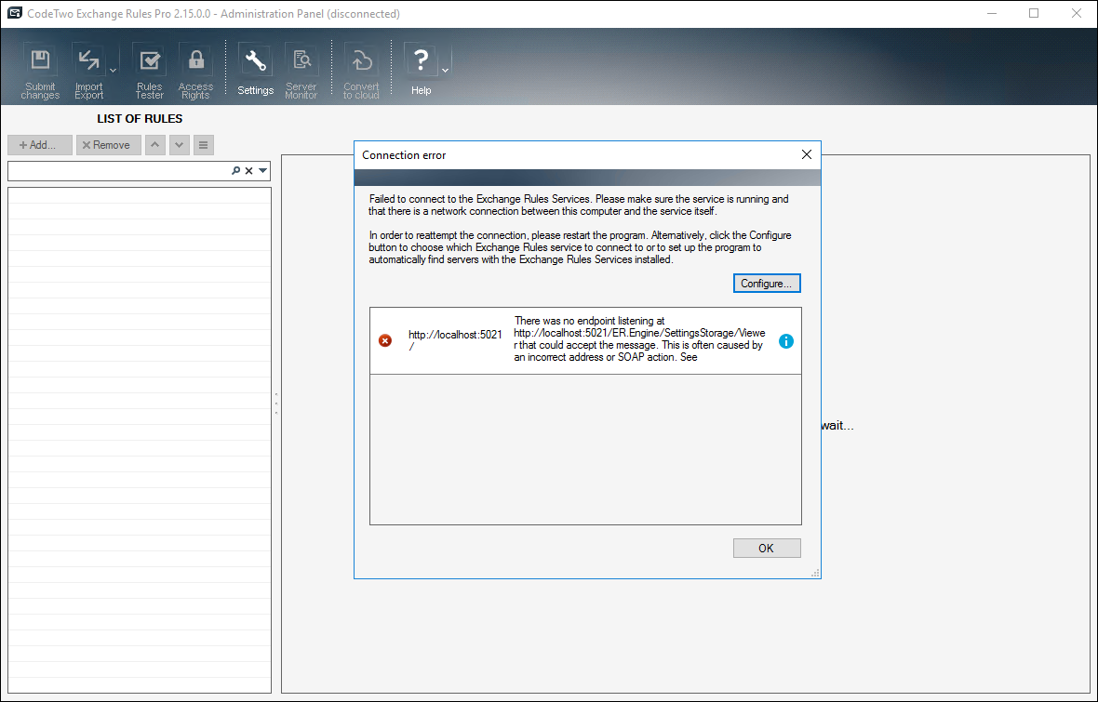Click the Connection error dialog title
1098x702 pixels.
click(404, 155)
